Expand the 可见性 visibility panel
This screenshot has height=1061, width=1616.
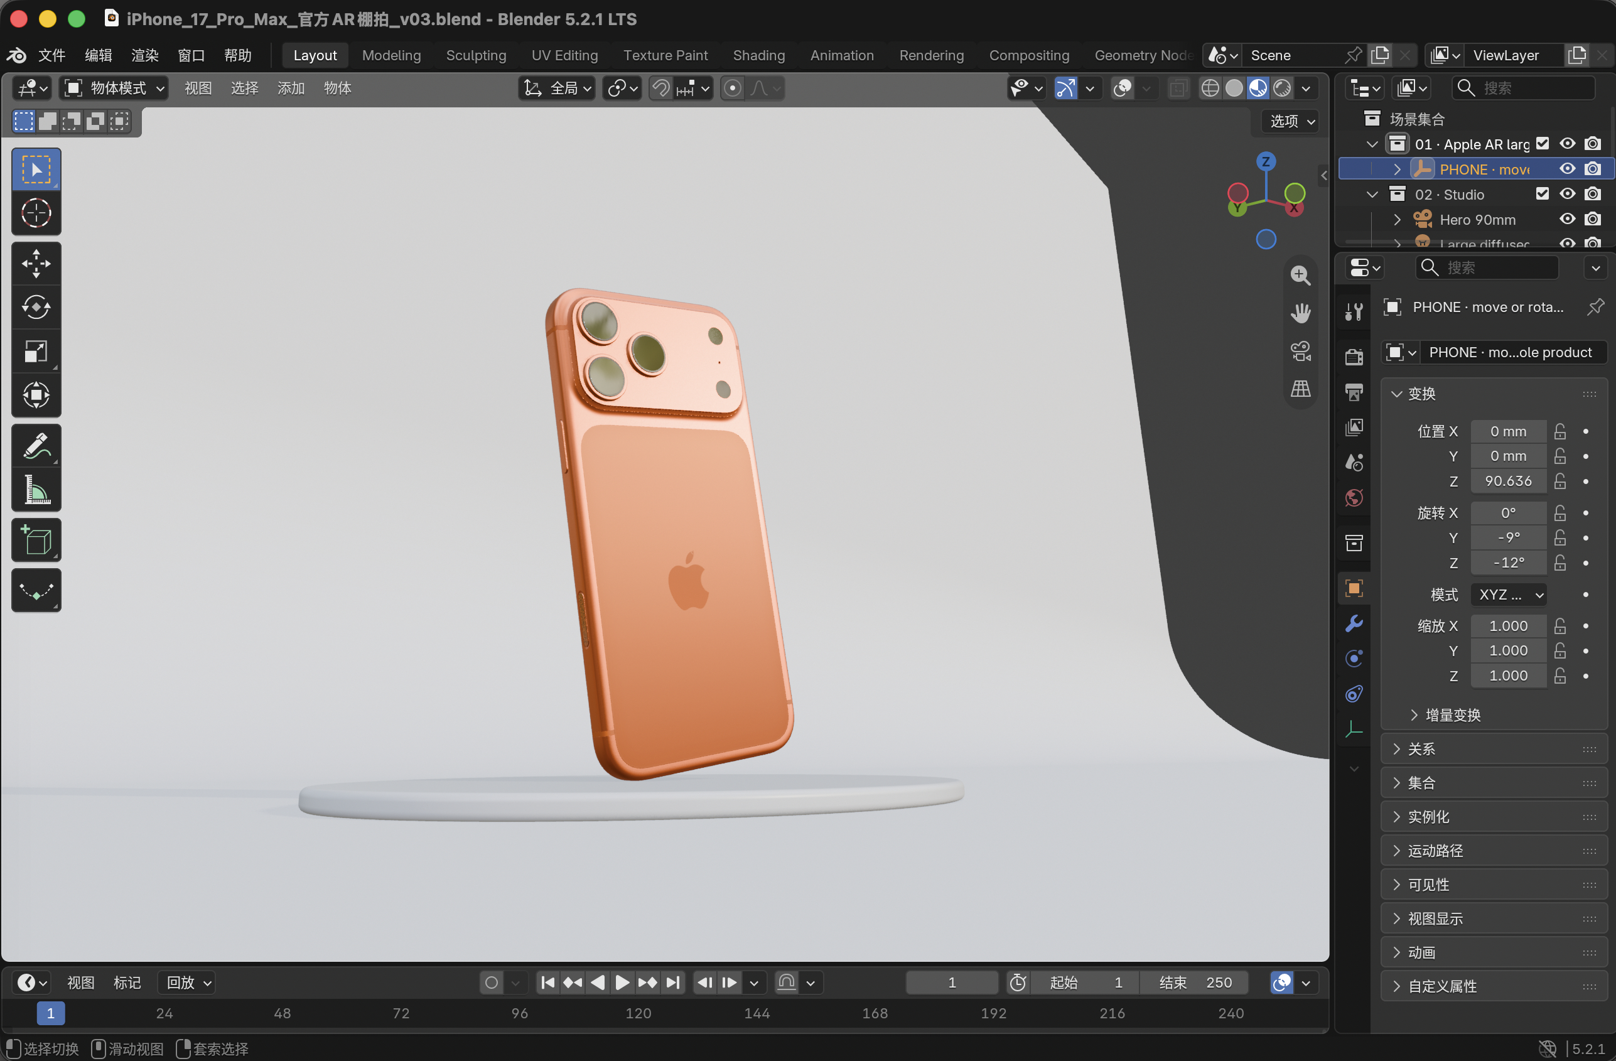pyautogui.click(x=1494, y=885)
